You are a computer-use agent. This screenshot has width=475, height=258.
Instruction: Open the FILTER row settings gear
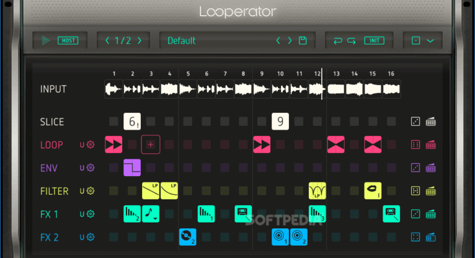click(90, 191)
